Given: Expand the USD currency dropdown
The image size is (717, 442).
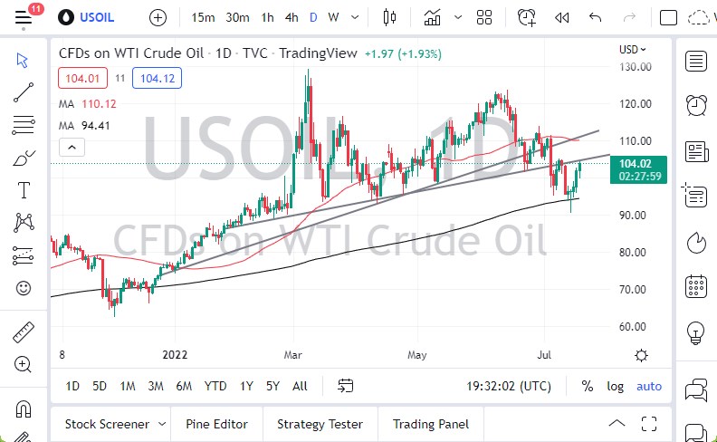Looking at the screenshot, I should [x=633, y=50].
